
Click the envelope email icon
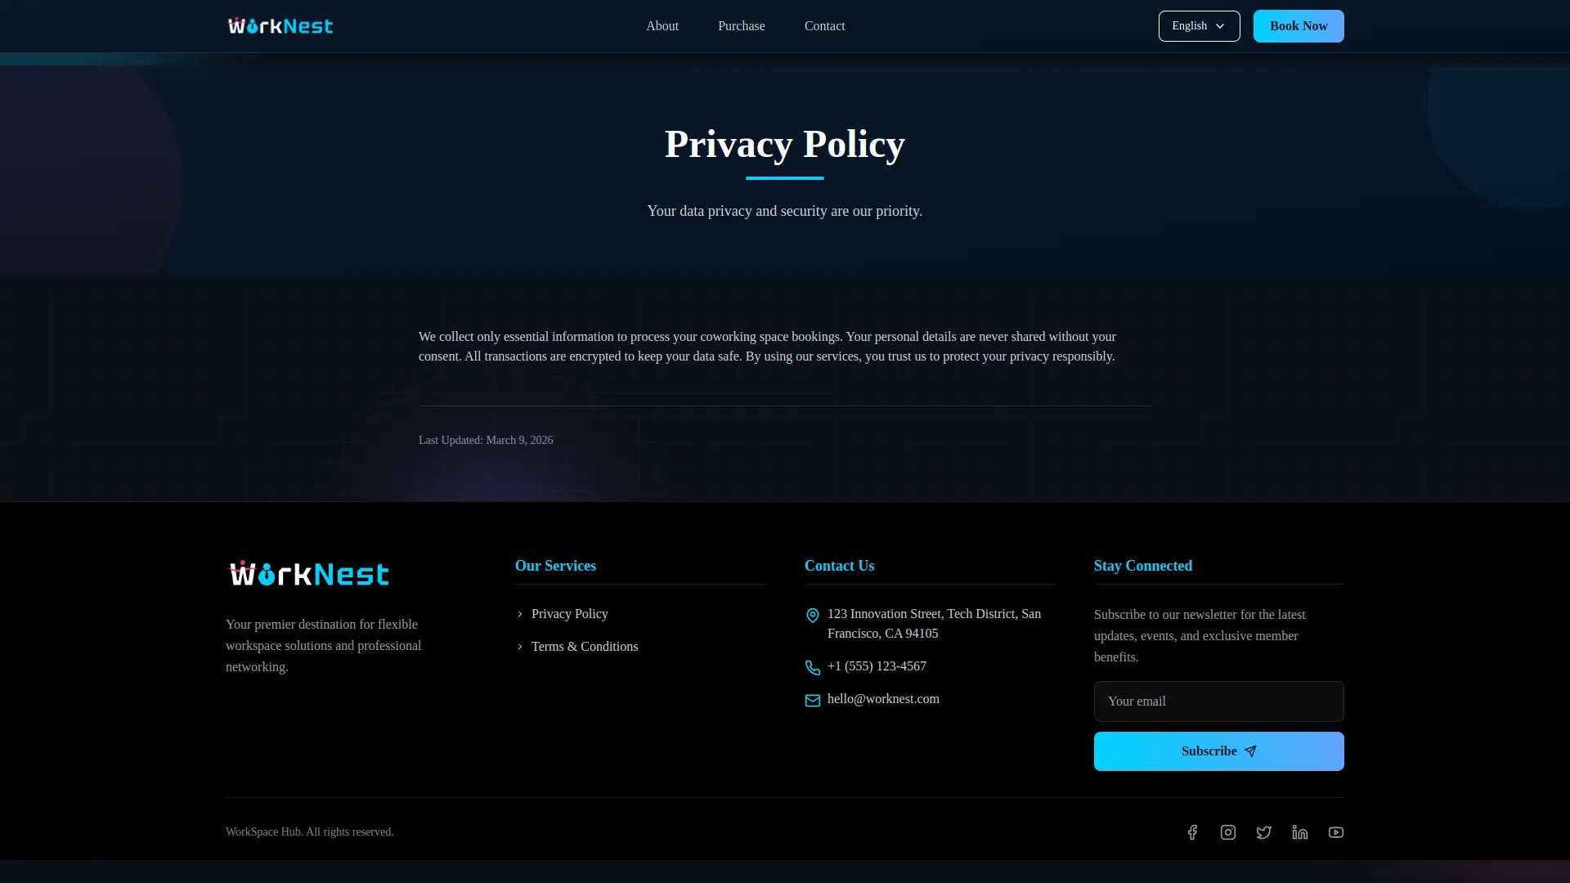[x=813, y=701]
